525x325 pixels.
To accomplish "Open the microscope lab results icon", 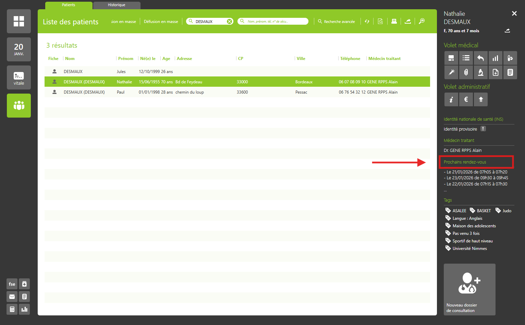I will click(480, 72).
